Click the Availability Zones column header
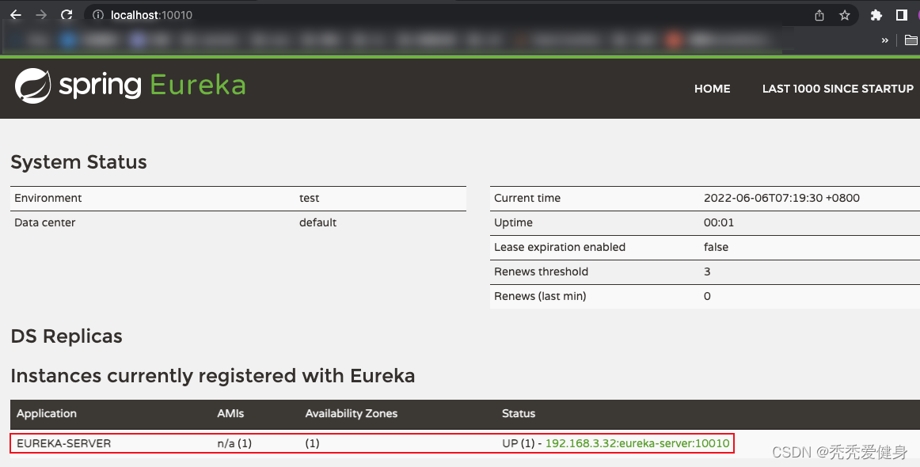Image resolution: width=920 pixels, height=467 pixels. pos(352,414)
